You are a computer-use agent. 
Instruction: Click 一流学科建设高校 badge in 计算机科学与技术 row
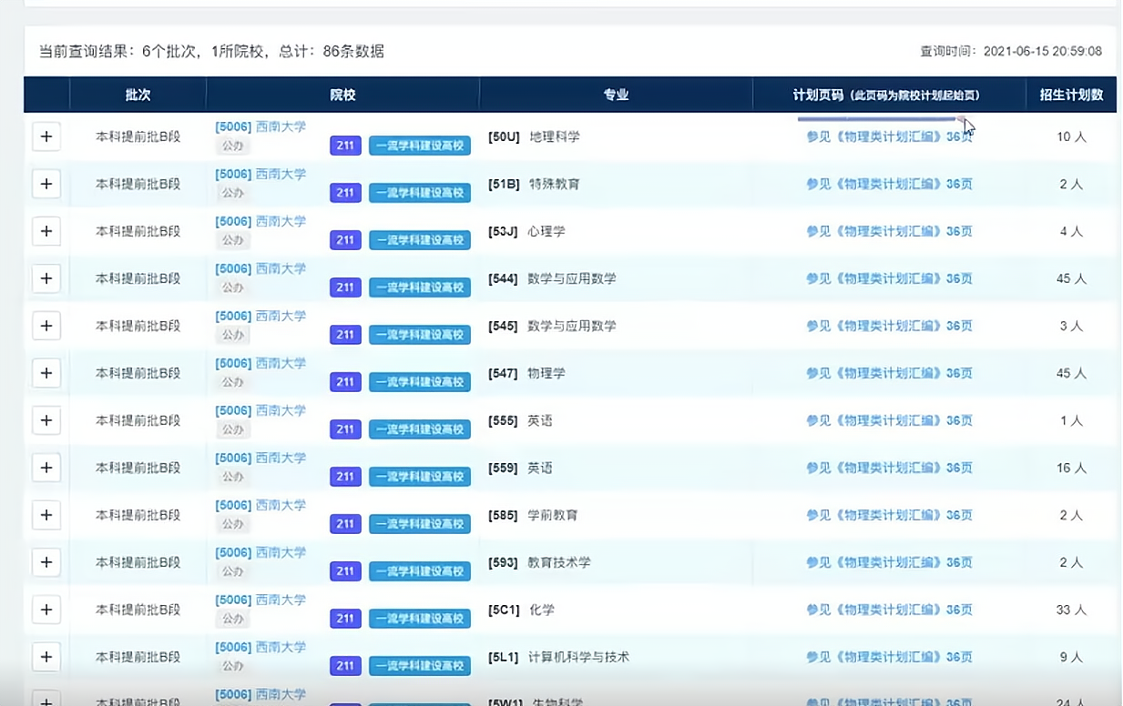(420, 666)
